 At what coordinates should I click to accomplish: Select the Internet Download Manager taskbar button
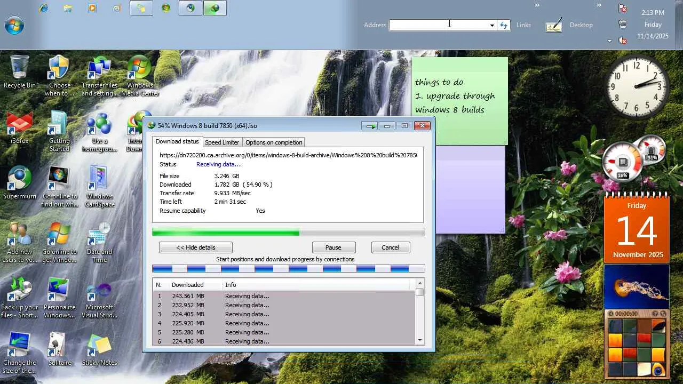click(215, 8)
